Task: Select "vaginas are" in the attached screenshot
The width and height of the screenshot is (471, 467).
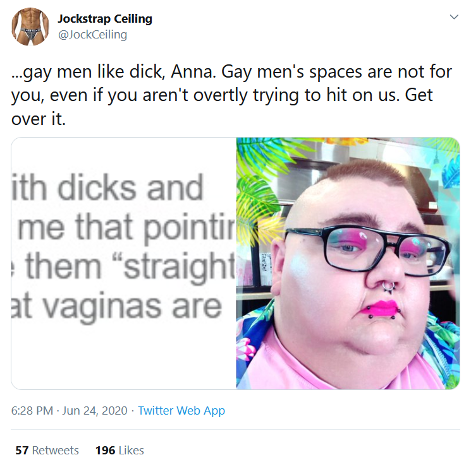Action: pos(133,307)
